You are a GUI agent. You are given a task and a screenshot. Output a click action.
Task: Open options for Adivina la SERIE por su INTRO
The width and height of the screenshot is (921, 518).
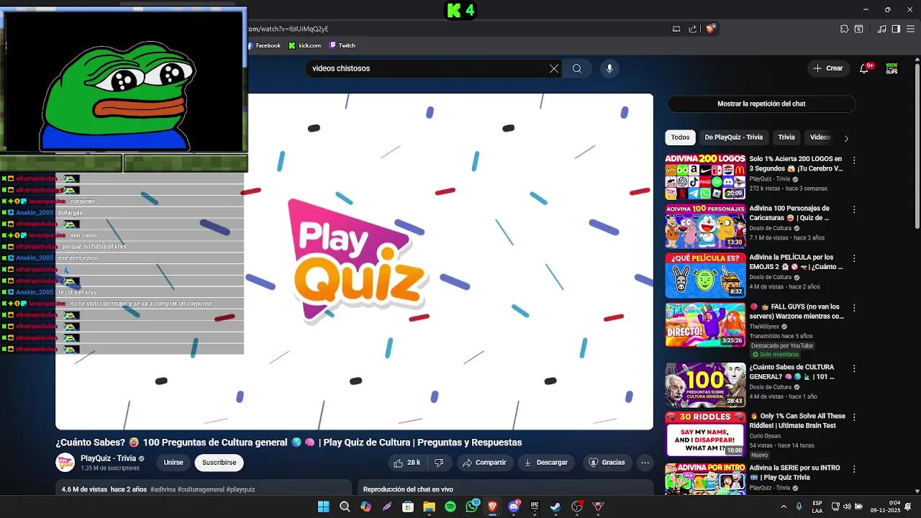[854, 469]
